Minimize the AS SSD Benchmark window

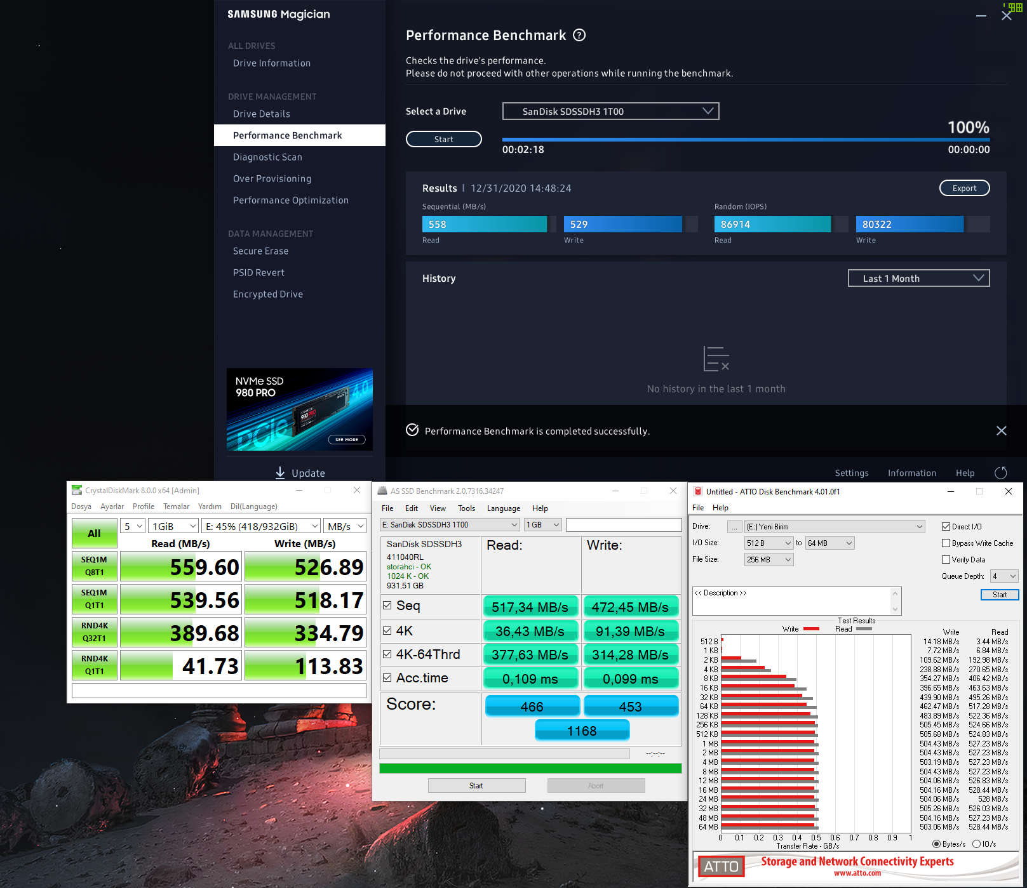pos(615,491)
